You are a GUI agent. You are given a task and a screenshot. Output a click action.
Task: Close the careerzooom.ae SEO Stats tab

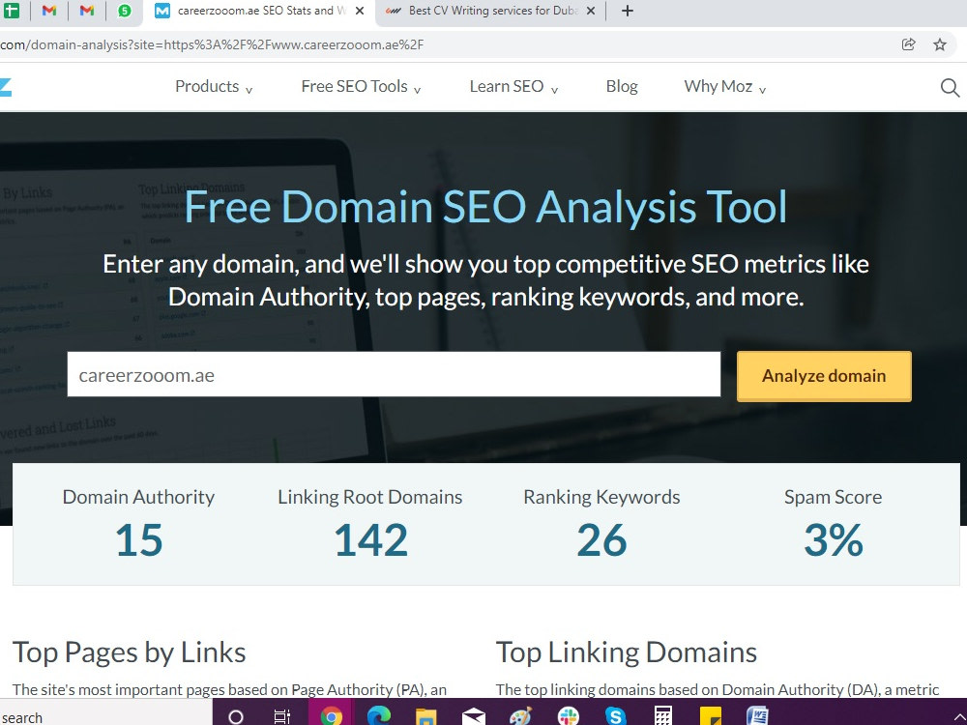coord(360,11)
